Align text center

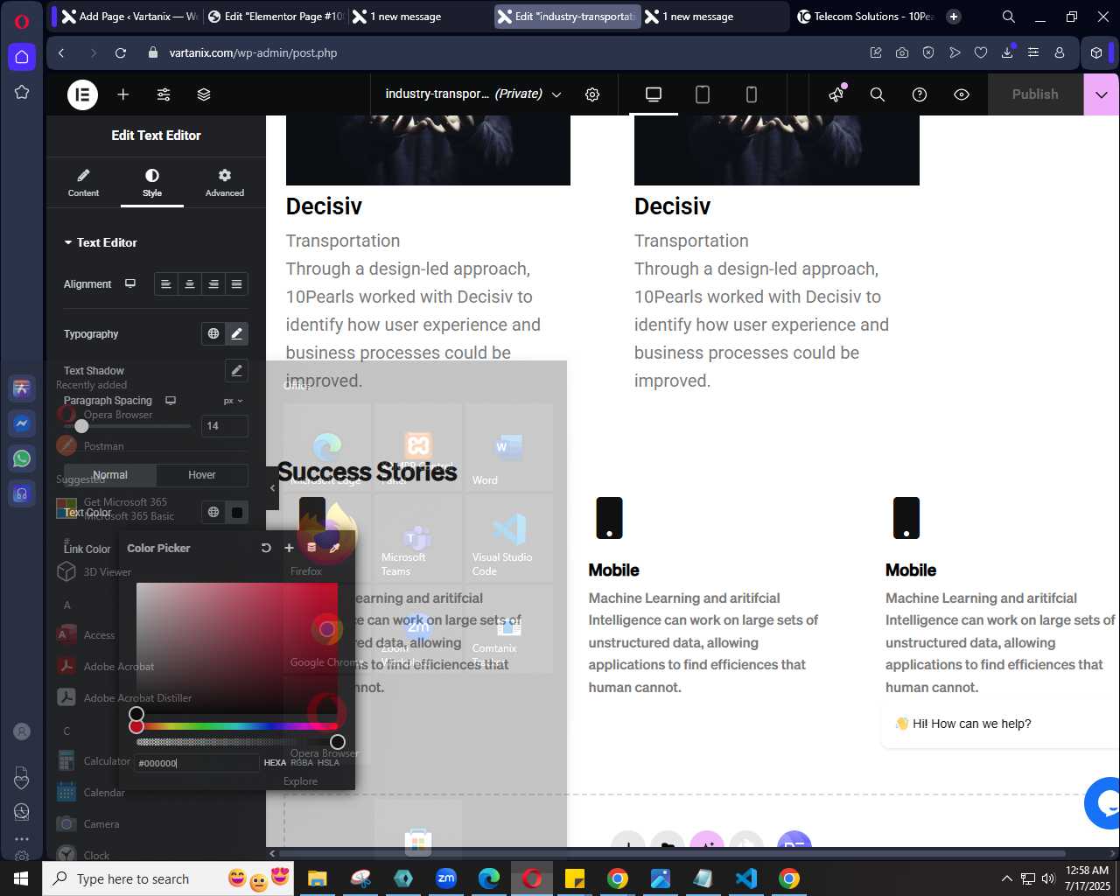pos(190,283)
